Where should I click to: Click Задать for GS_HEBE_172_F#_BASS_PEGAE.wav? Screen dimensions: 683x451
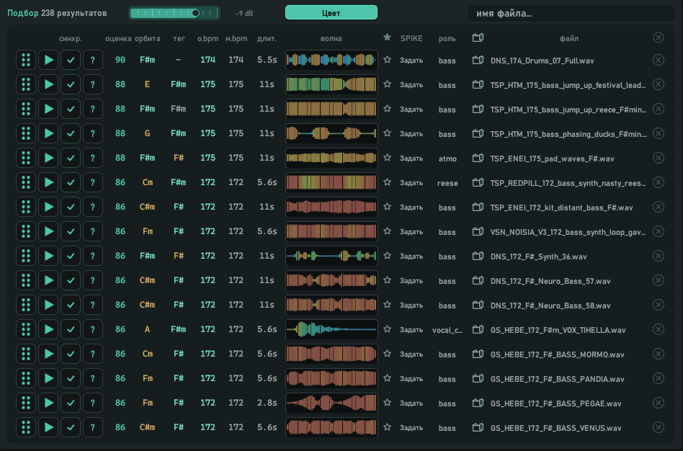[411, 403]
